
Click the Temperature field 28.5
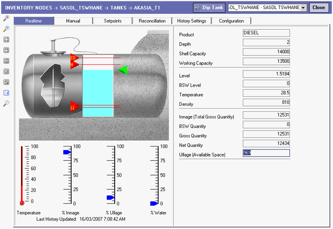click(266, 93)
